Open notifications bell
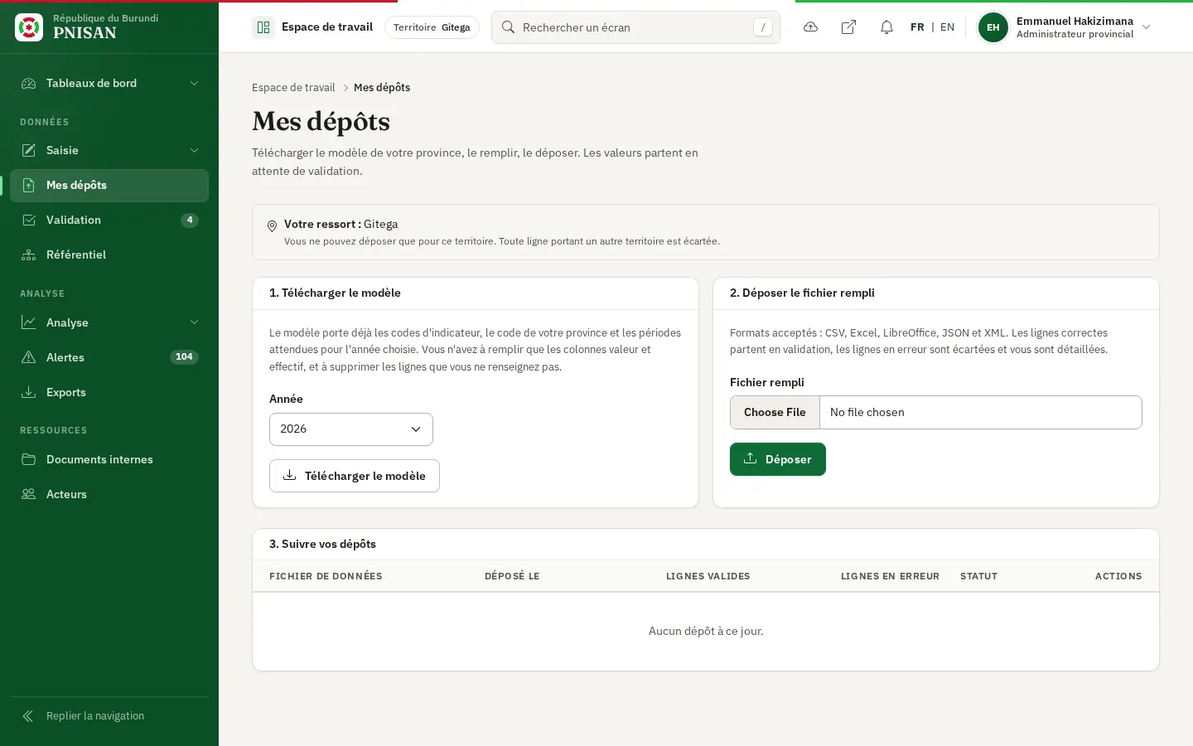The image size is (1193, 746). [x=886, y=27]
